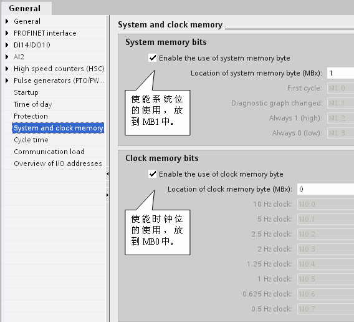Select Startup in the navigation tree
Image resolution: width=354 pixels, height=322 pixels.
(x=26, y=92)
